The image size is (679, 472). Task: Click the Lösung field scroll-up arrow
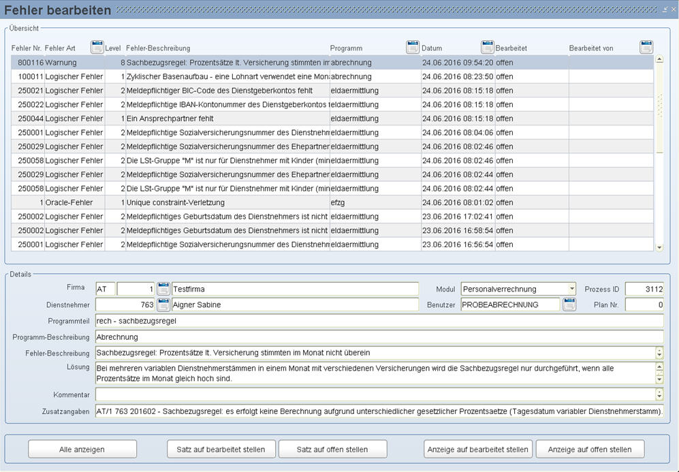(x=659, y=368)
